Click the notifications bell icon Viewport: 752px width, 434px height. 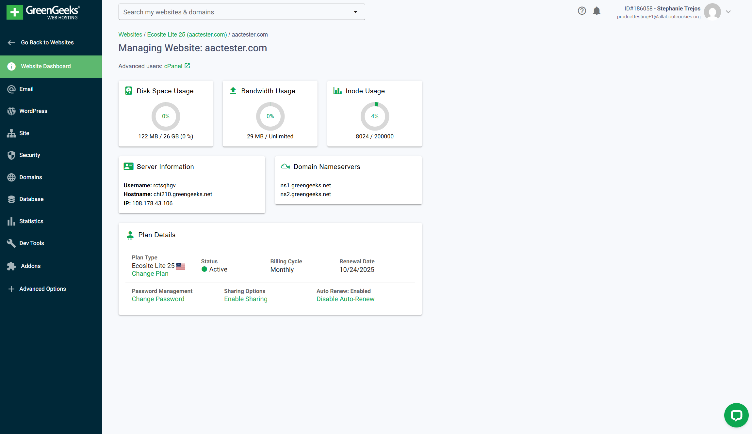tap(597, 11)
